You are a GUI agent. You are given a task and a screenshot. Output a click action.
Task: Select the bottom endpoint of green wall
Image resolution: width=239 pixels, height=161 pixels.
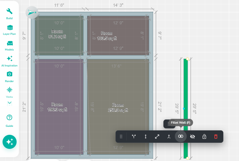(188, 158)
